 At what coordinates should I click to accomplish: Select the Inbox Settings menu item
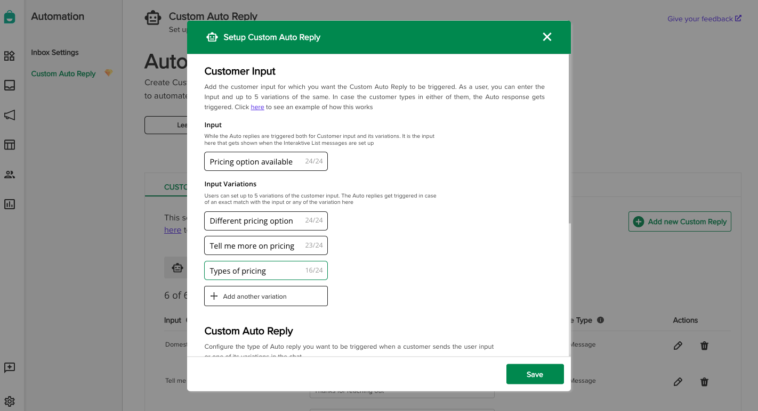pyautogui.click(x=55, y=53)
